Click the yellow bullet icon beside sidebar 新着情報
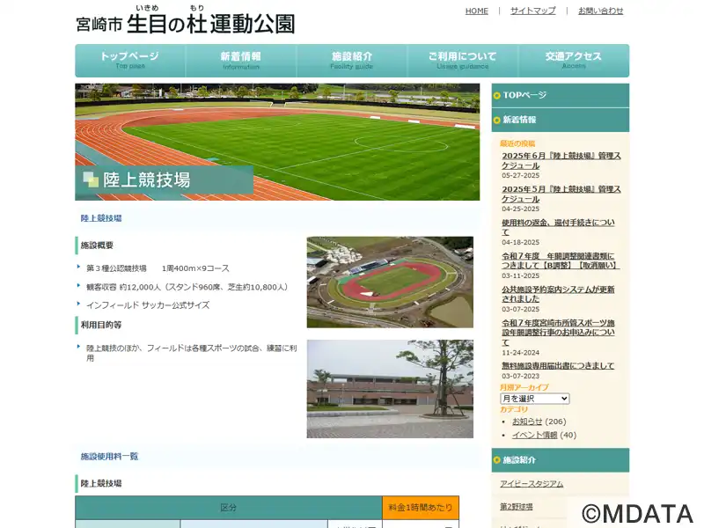 (496, 121)
